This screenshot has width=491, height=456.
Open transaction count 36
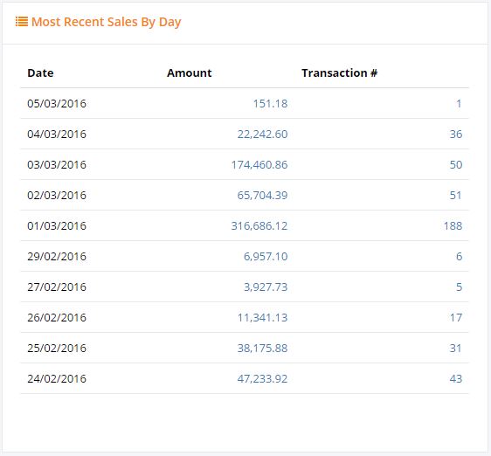point(456,134)
